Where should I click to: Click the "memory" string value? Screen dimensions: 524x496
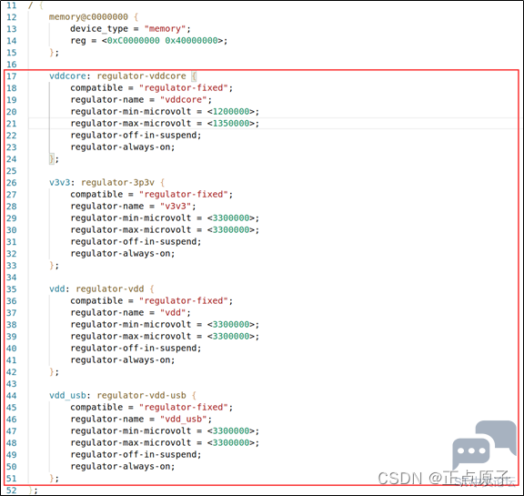165,29
